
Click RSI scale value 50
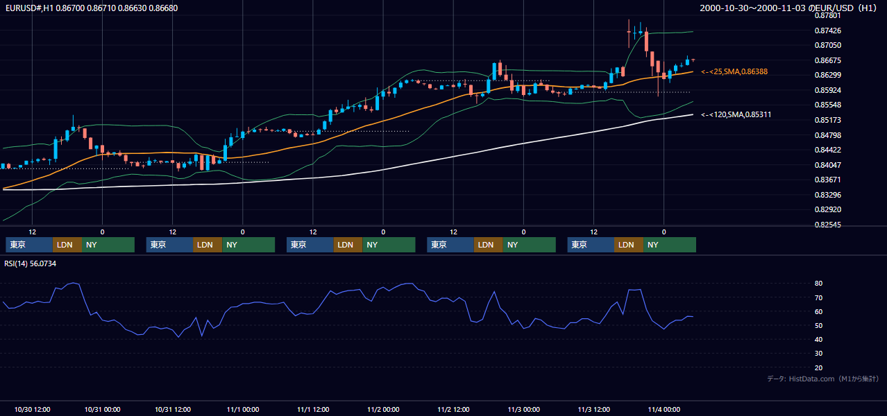(819, 325)
